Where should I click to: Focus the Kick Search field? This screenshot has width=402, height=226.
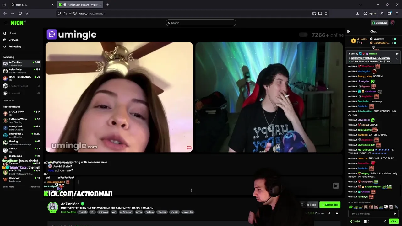[x=201, y=23]
